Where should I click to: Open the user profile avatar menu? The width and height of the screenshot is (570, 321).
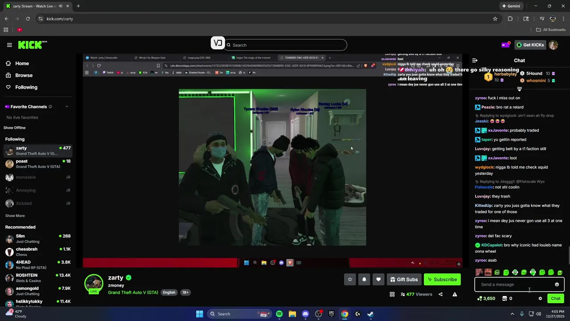click(x=553, y=45)
